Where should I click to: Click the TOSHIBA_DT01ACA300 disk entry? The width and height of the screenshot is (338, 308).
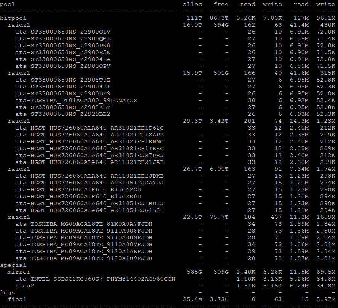76,100
